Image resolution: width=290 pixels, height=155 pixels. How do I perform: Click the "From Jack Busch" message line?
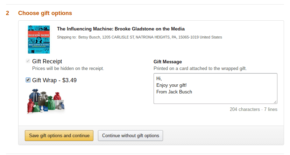pos(174,92)
